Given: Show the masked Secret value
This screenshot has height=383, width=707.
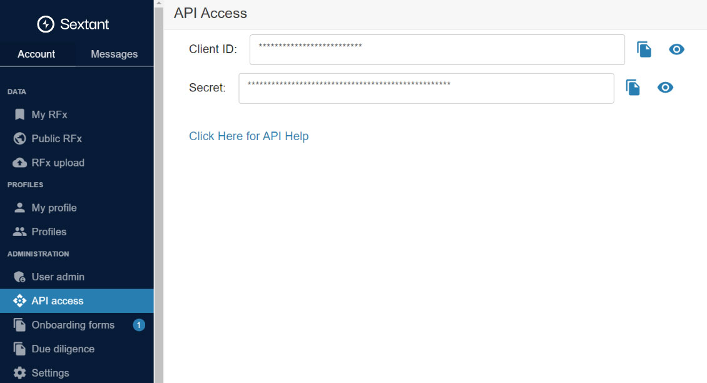Looking at the screenshot, I should point(665,88).
